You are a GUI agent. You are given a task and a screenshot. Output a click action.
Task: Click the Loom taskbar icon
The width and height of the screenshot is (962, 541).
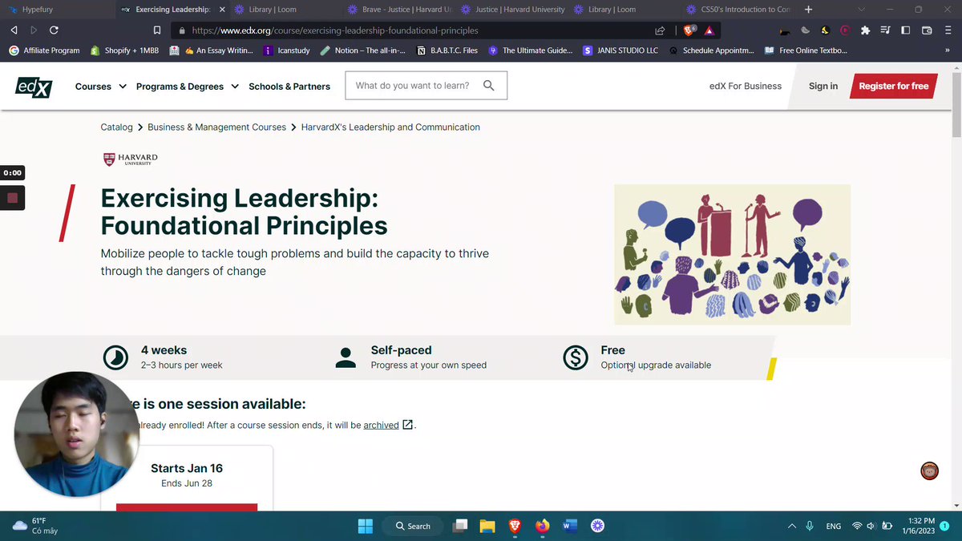pos(597,526)
